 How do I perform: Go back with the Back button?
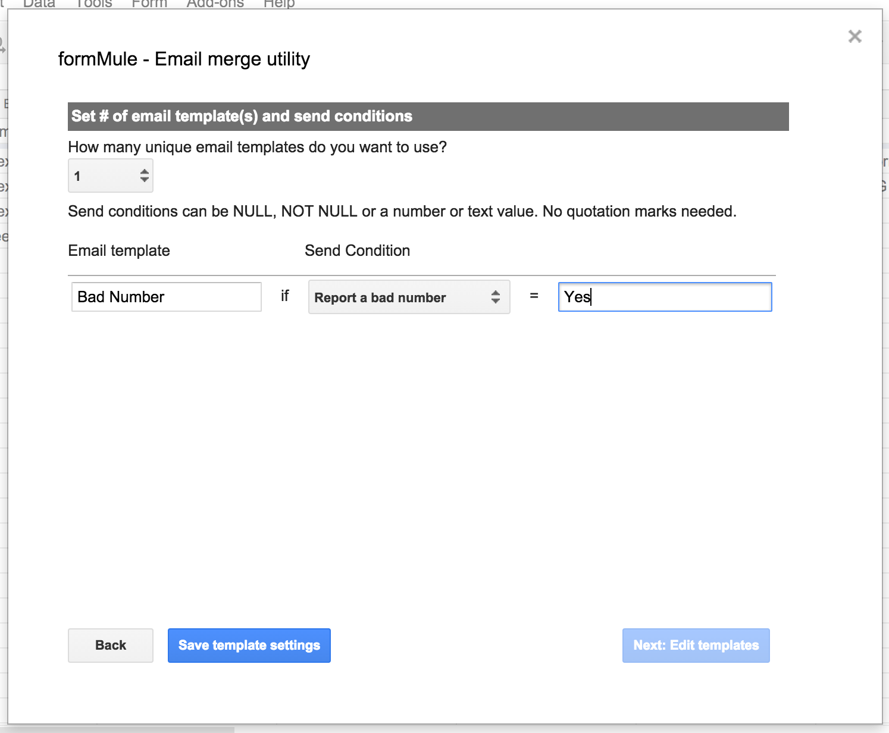click(x=111, y=646)
